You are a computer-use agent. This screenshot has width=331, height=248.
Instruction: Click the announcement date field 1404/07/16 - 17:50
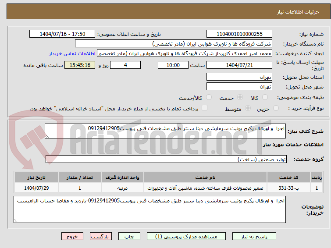tap(62, 34)
